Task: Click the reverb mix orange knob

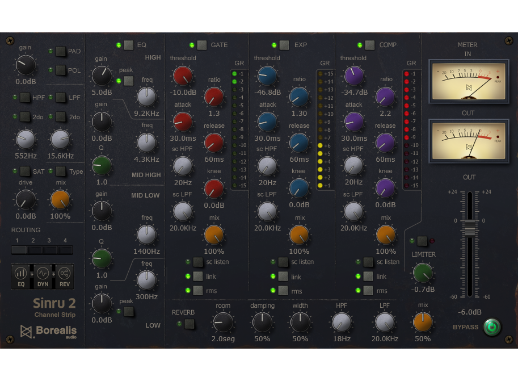Action: click(x=423, y=322)
